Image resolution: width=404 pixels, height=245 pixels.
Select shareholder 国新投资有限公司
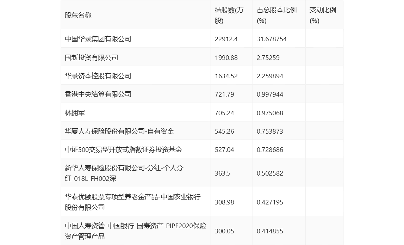(x=92, y=57)
